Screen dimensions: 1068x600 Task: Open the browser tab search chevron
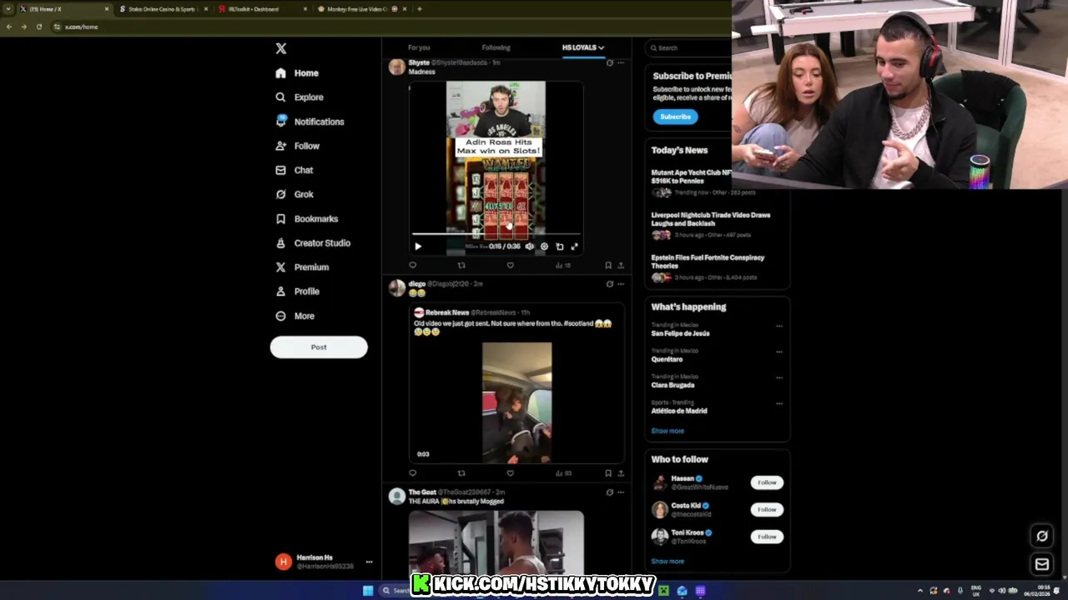8,8
